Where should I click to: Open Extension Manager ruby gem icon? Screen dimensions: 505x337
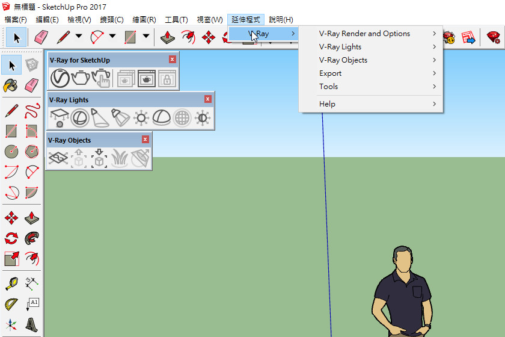[x=493, y=37]
